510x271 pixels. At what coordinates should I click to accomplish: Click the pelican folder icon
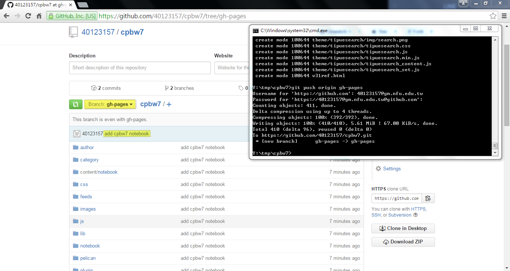[x=76, y=258]
